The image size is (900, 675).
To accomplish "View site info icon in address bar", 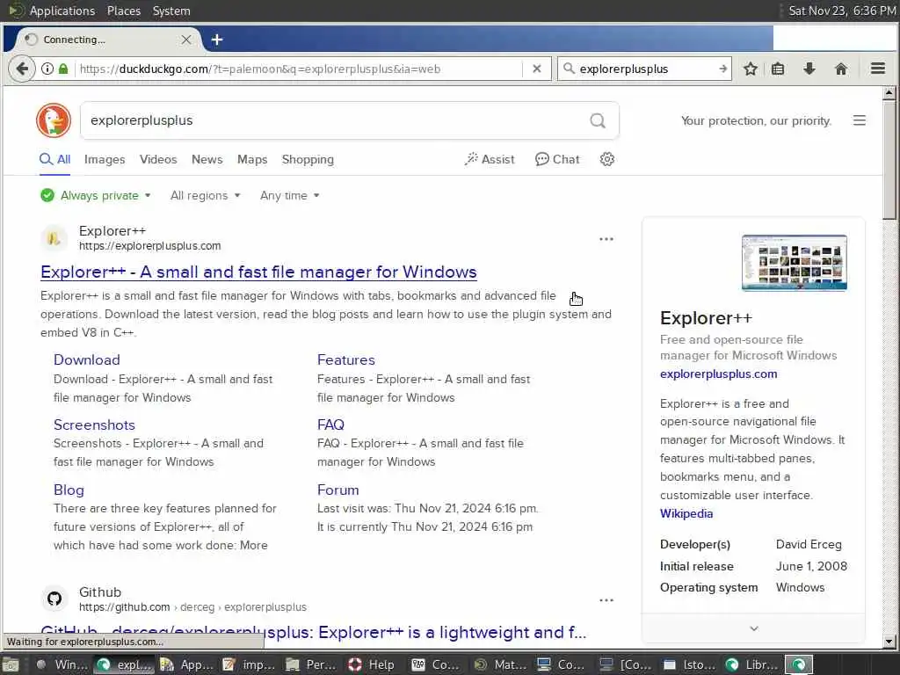I will (47, 69).
